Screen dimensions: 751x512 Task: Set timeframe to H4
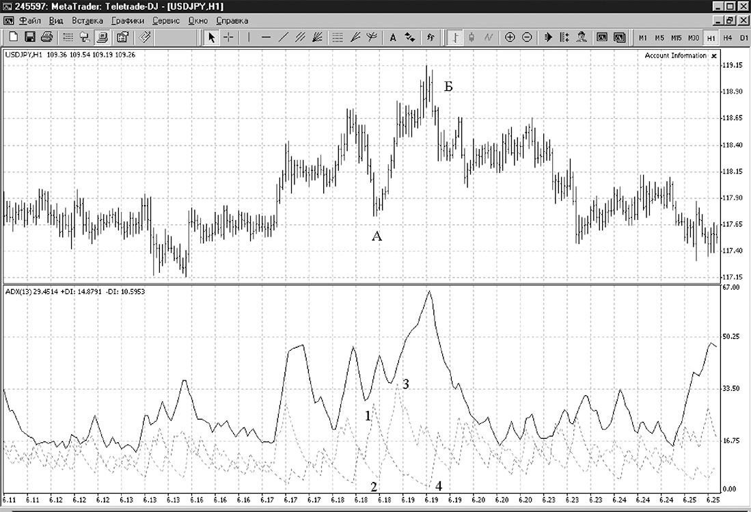click(x=728, y=38)
